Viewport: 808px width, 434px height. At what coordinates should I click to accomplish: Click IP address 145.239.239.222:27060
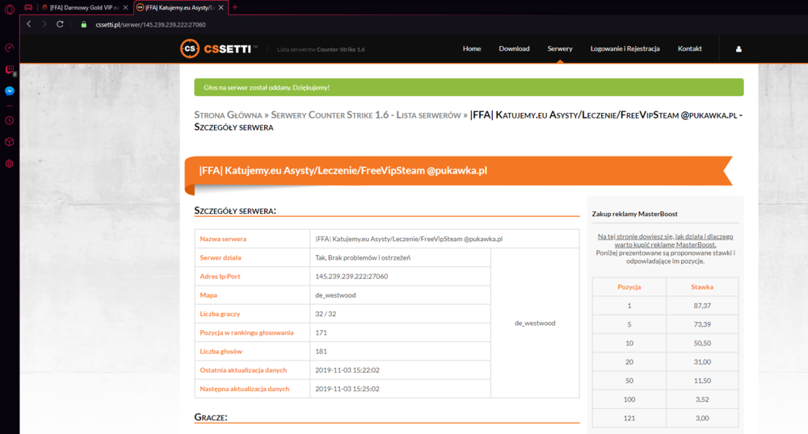tap(351, 276)
